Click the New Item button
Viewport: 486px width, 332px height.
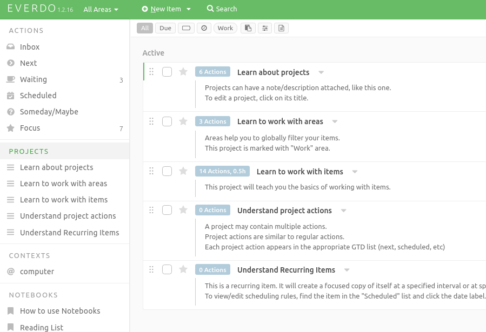tap(165, 9)
